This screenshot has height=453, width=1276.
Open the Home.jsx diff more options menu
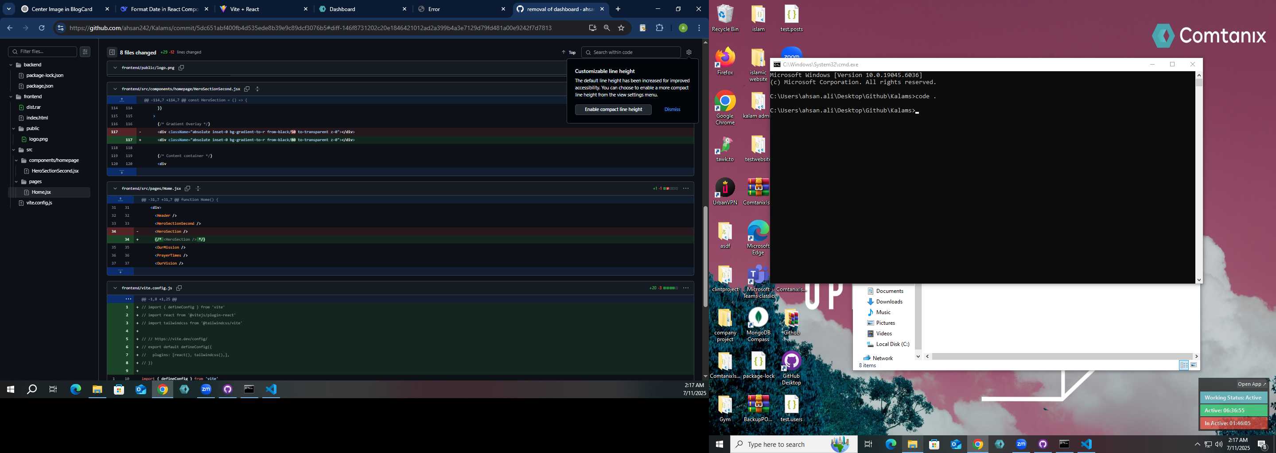(685, 188)
